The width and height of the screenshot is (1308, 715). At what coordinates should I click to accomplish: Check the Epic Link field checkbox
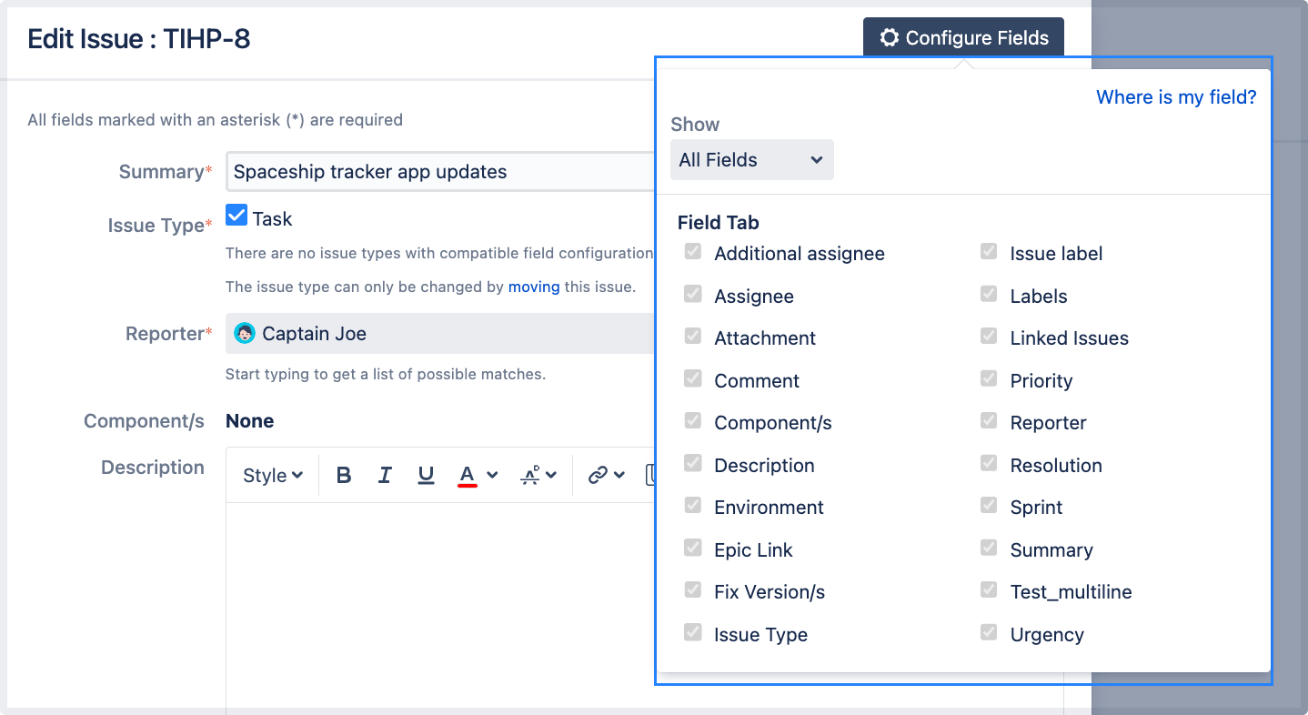point(693,547)
